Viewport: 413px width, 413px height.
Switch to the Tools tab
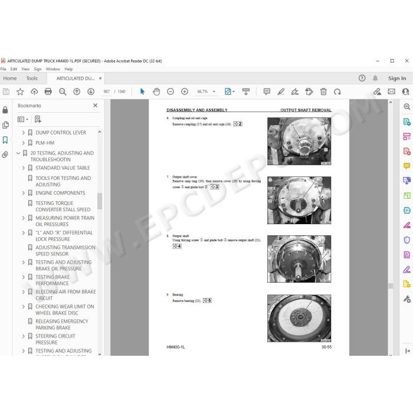pyautogui.click(x=32, y=78)
